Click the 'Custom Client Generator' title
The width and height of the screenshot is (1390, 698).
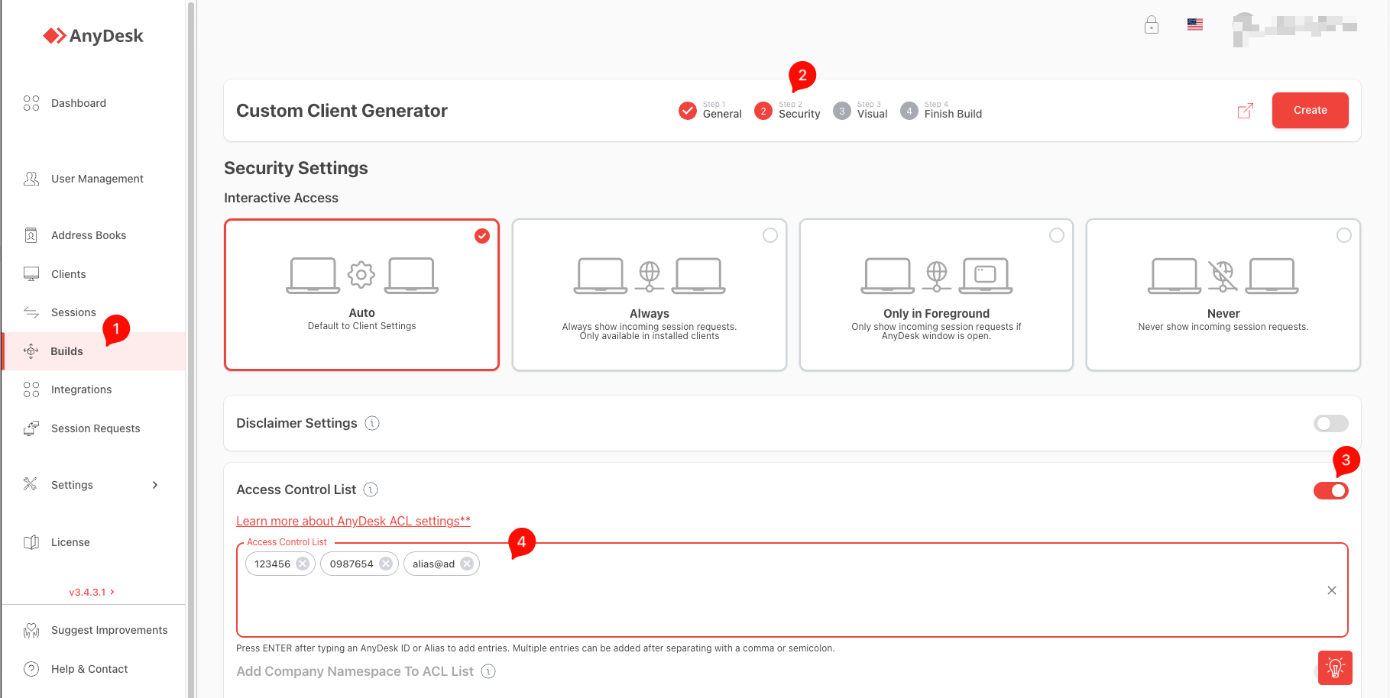[342, 111]
